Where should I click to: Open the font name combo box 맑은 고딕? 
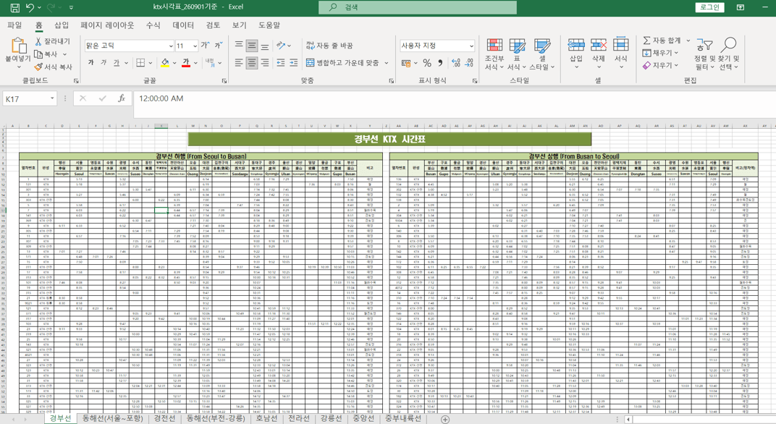[130, 46]
